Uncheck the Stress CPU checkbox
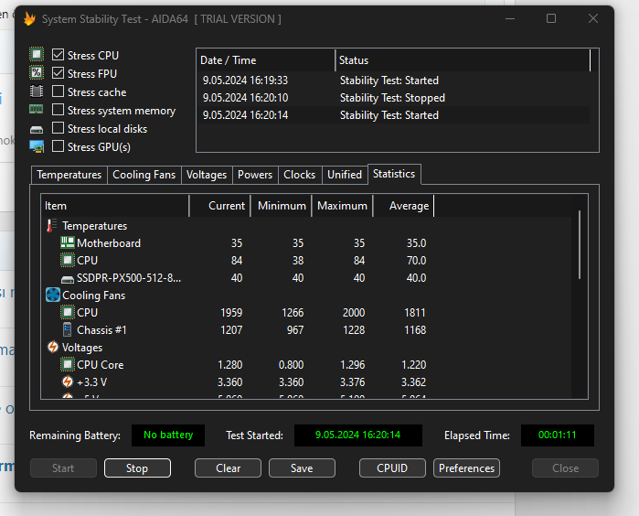This screenshot has width=639, height=516. pos(58,54)
